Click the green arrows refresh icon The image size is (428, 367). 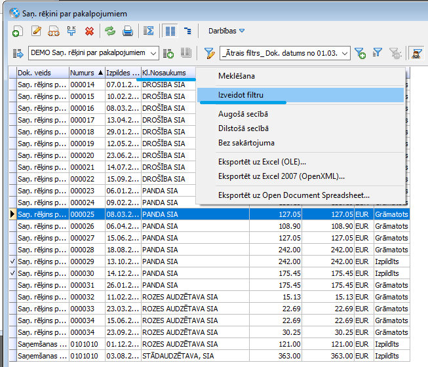pyautogui.click(x=110, y=31)
